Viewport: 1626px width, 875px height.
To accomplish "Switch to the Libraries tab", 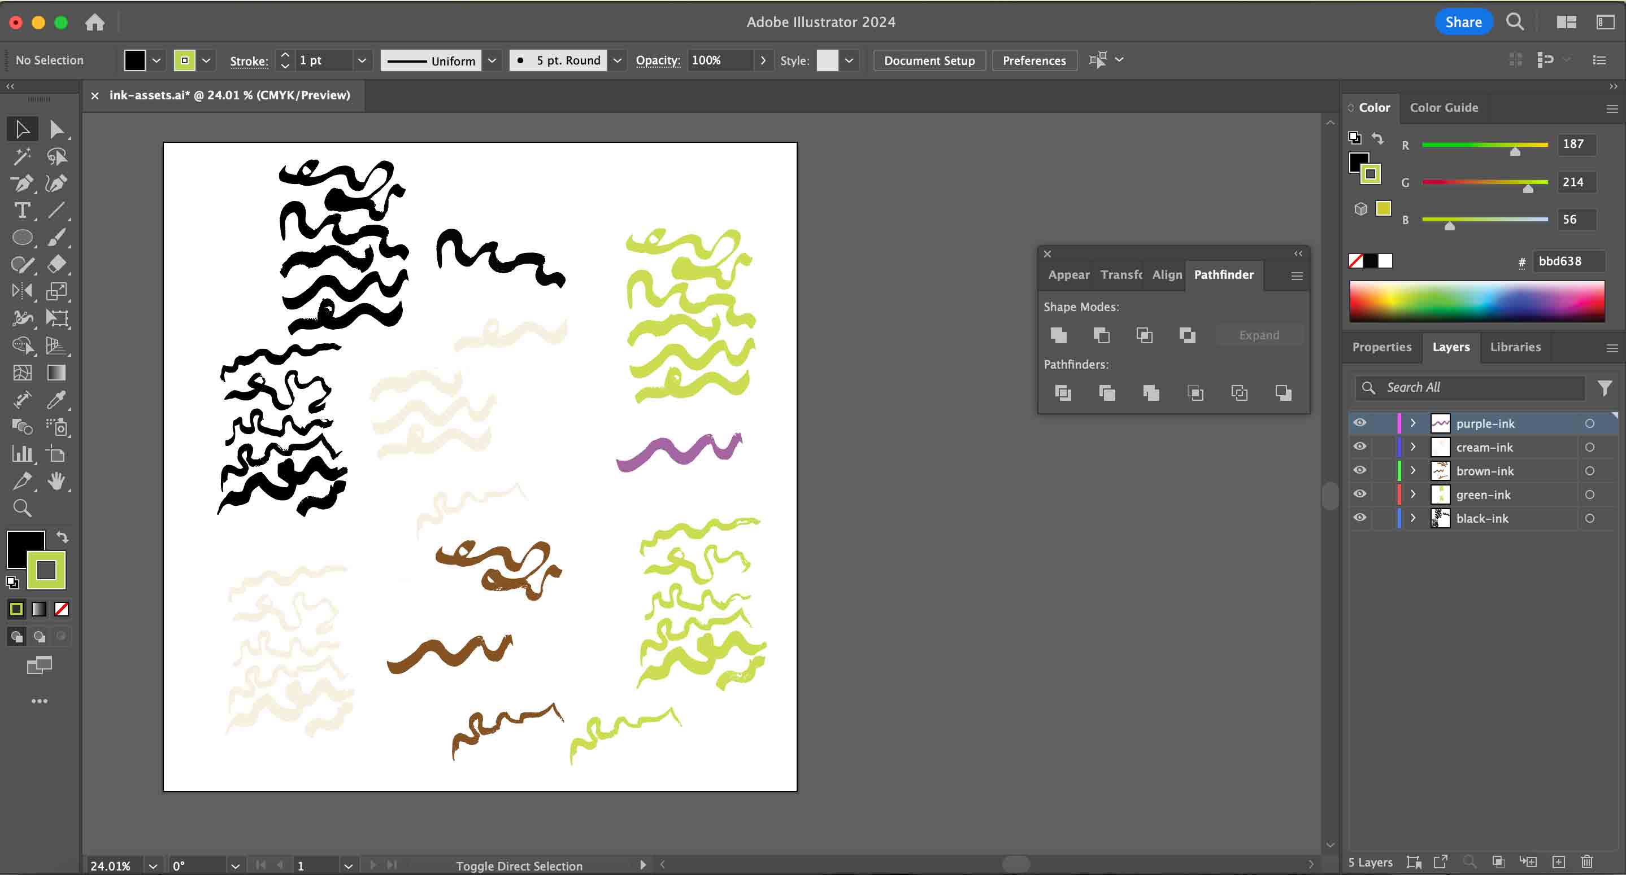I will (1515, 347).
